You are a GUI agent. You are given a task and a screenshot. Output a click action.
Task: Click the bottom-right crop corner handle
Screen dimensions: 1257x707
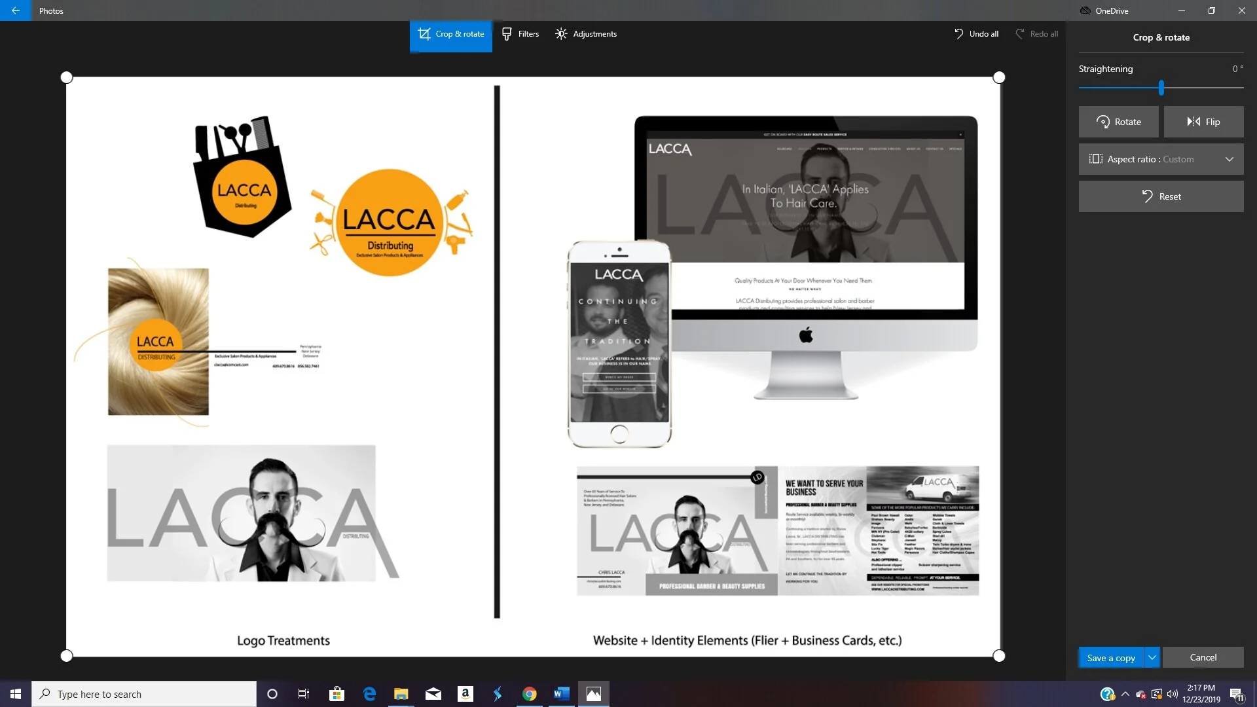click(x=998, y=655)
